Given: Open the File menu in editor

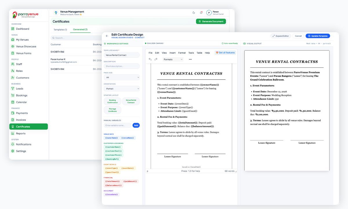Looking at the screenshot, I should tap(151, 53).
